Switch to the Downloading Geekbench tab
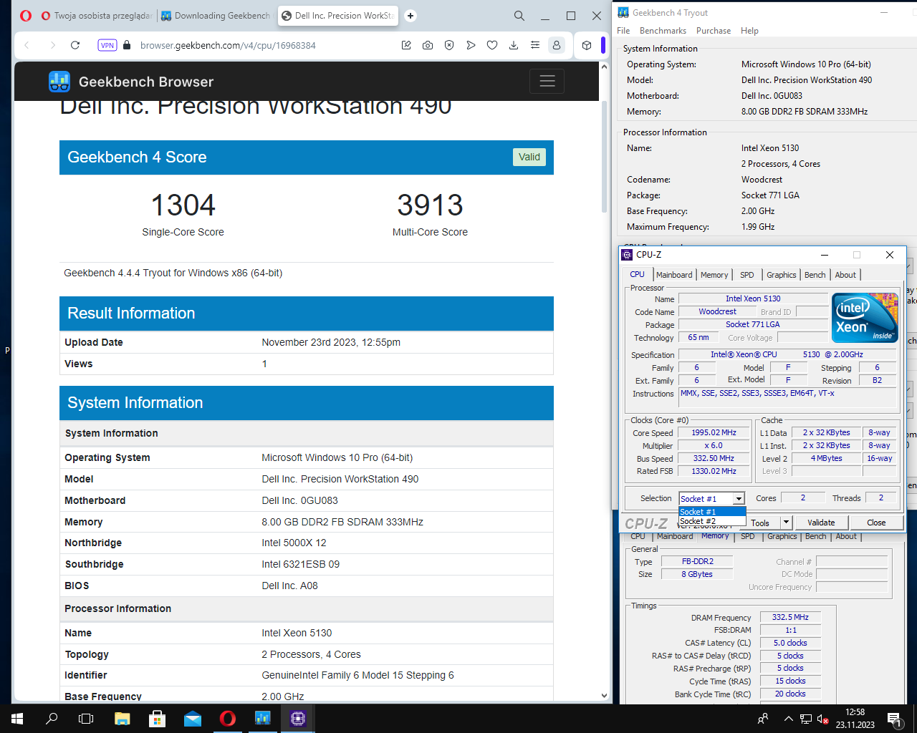Viewport: 917px width, 733px height. coord(216,16)
